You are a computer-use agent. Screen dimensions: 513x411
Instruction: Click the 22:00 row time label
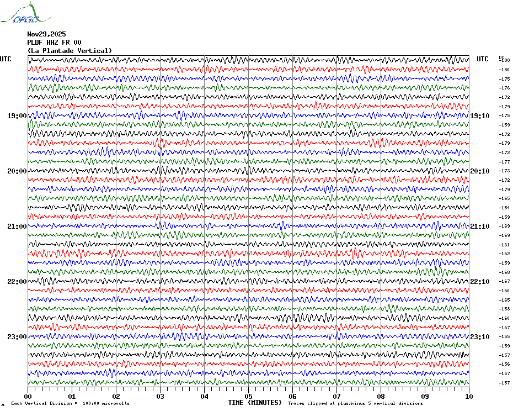click(17, 282)
